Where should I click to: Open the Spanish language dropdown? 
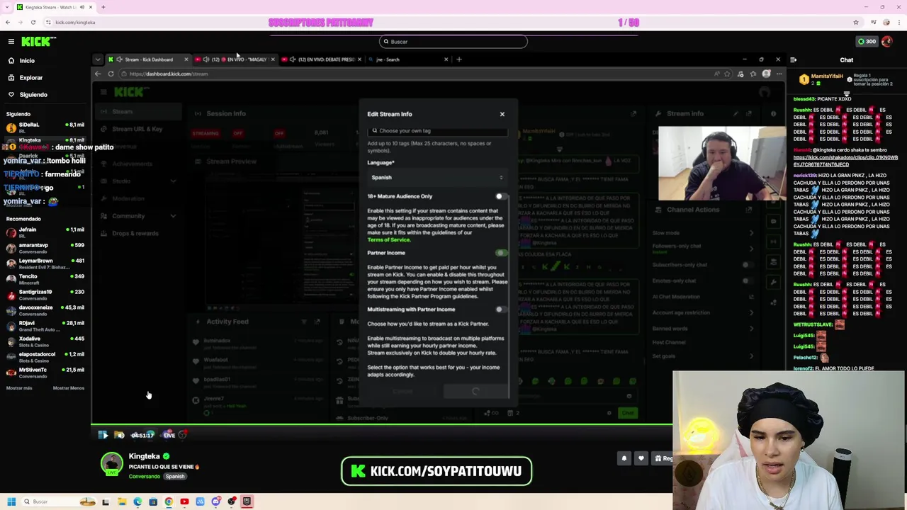tap(437, 177)
